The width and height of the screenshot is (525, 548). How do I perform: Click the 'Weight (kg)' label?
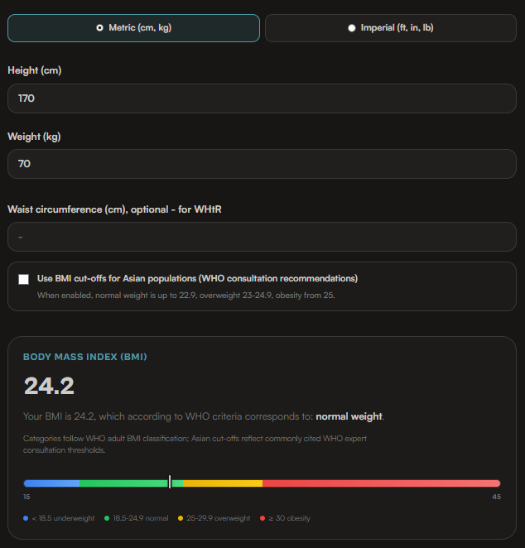pos(34,137)
